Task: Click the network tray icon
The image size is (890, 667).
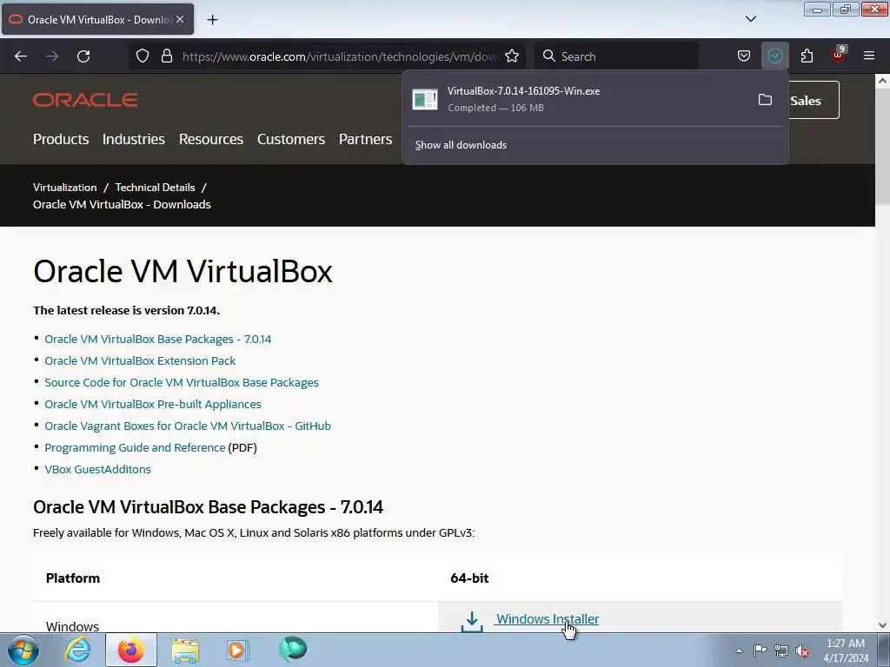Action: [x=781, y=650]
